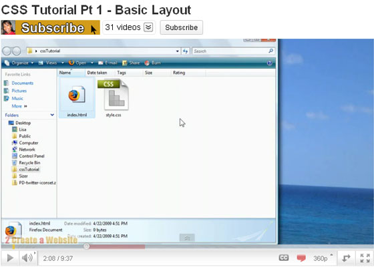Click the gray Subscribe button
This screenshot has height=267, width=374.
[181, 27]
